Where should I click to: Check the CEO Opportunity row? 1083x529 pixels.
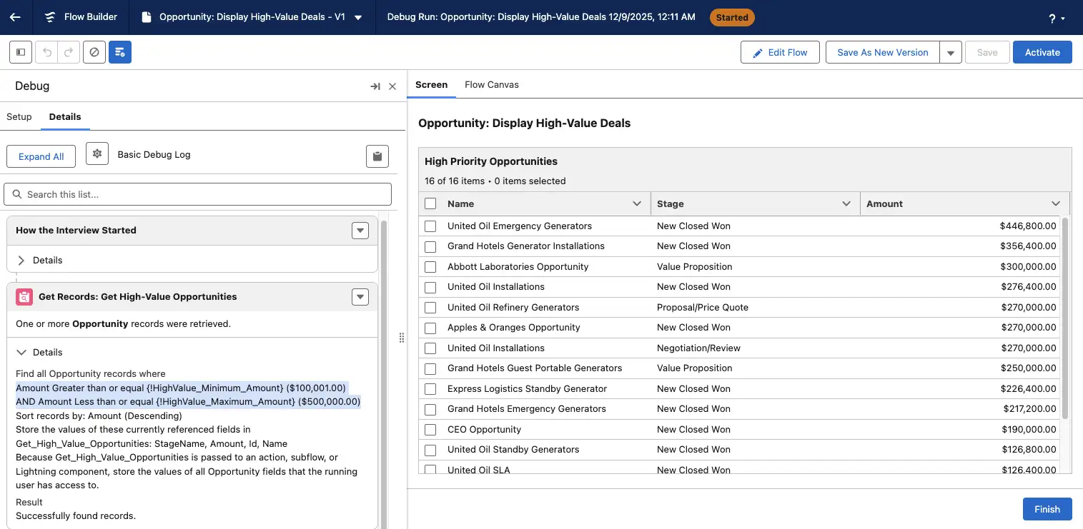(430, 430)
